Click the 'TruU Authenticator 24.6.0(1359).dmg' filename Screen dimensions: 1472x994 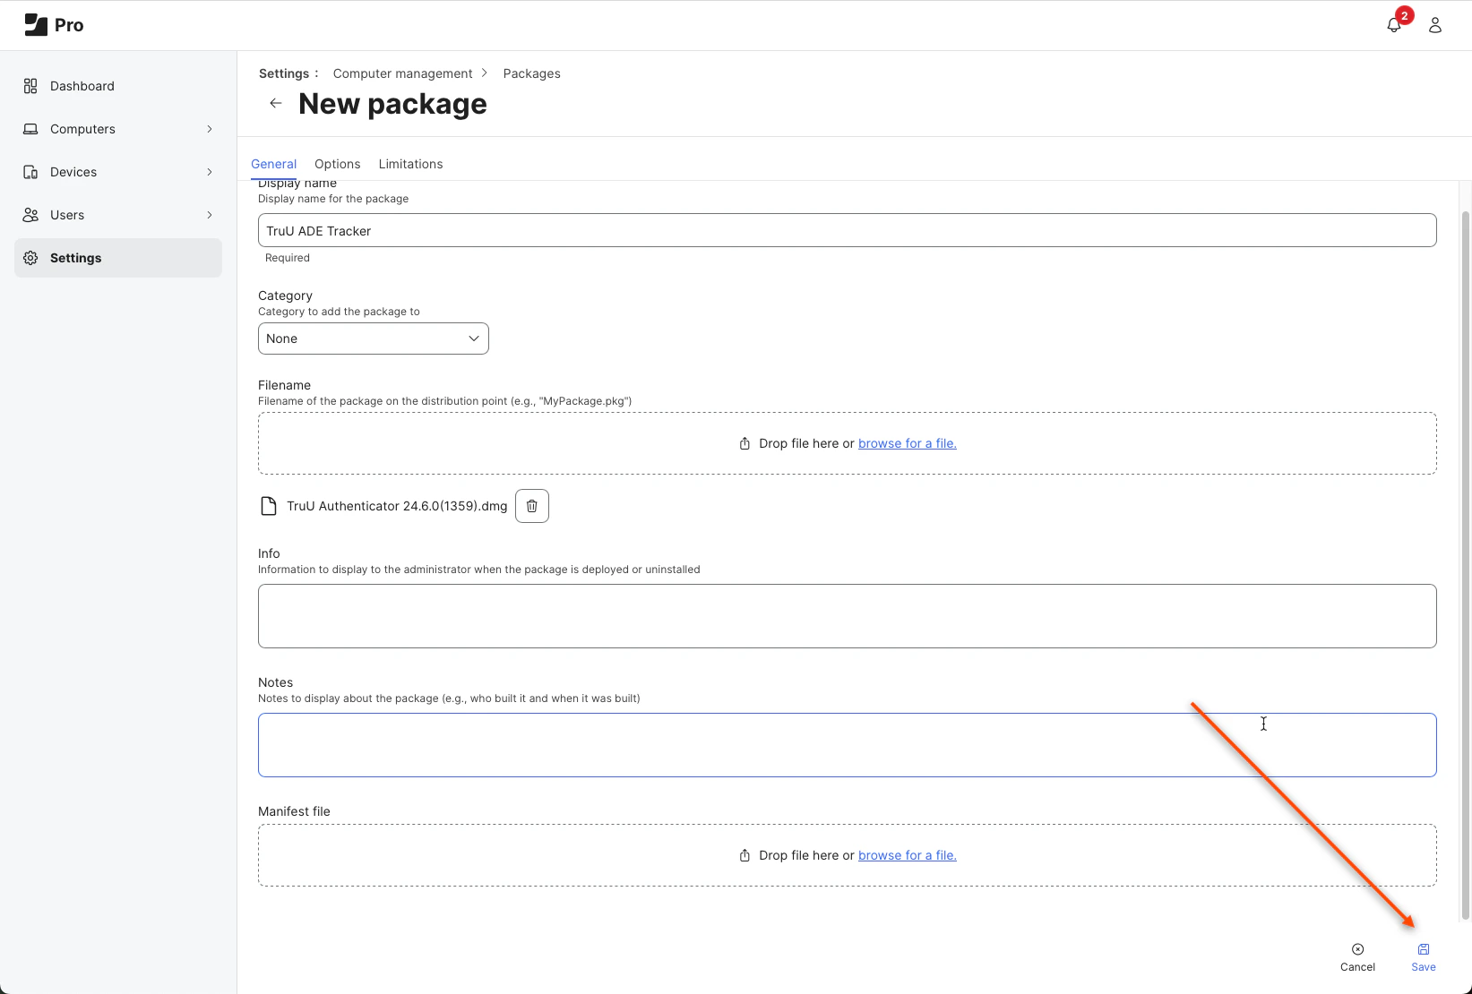click(x=397, y=506)
